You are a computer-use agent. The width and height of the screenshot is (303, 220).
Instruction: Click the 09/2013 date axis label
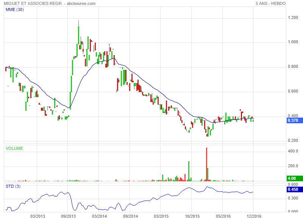point(69,216)
